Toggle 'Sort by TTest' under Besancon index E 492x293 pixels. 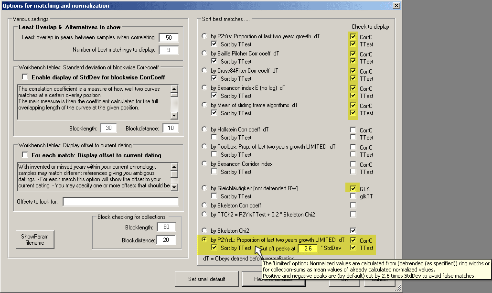(x=214, y=96)
